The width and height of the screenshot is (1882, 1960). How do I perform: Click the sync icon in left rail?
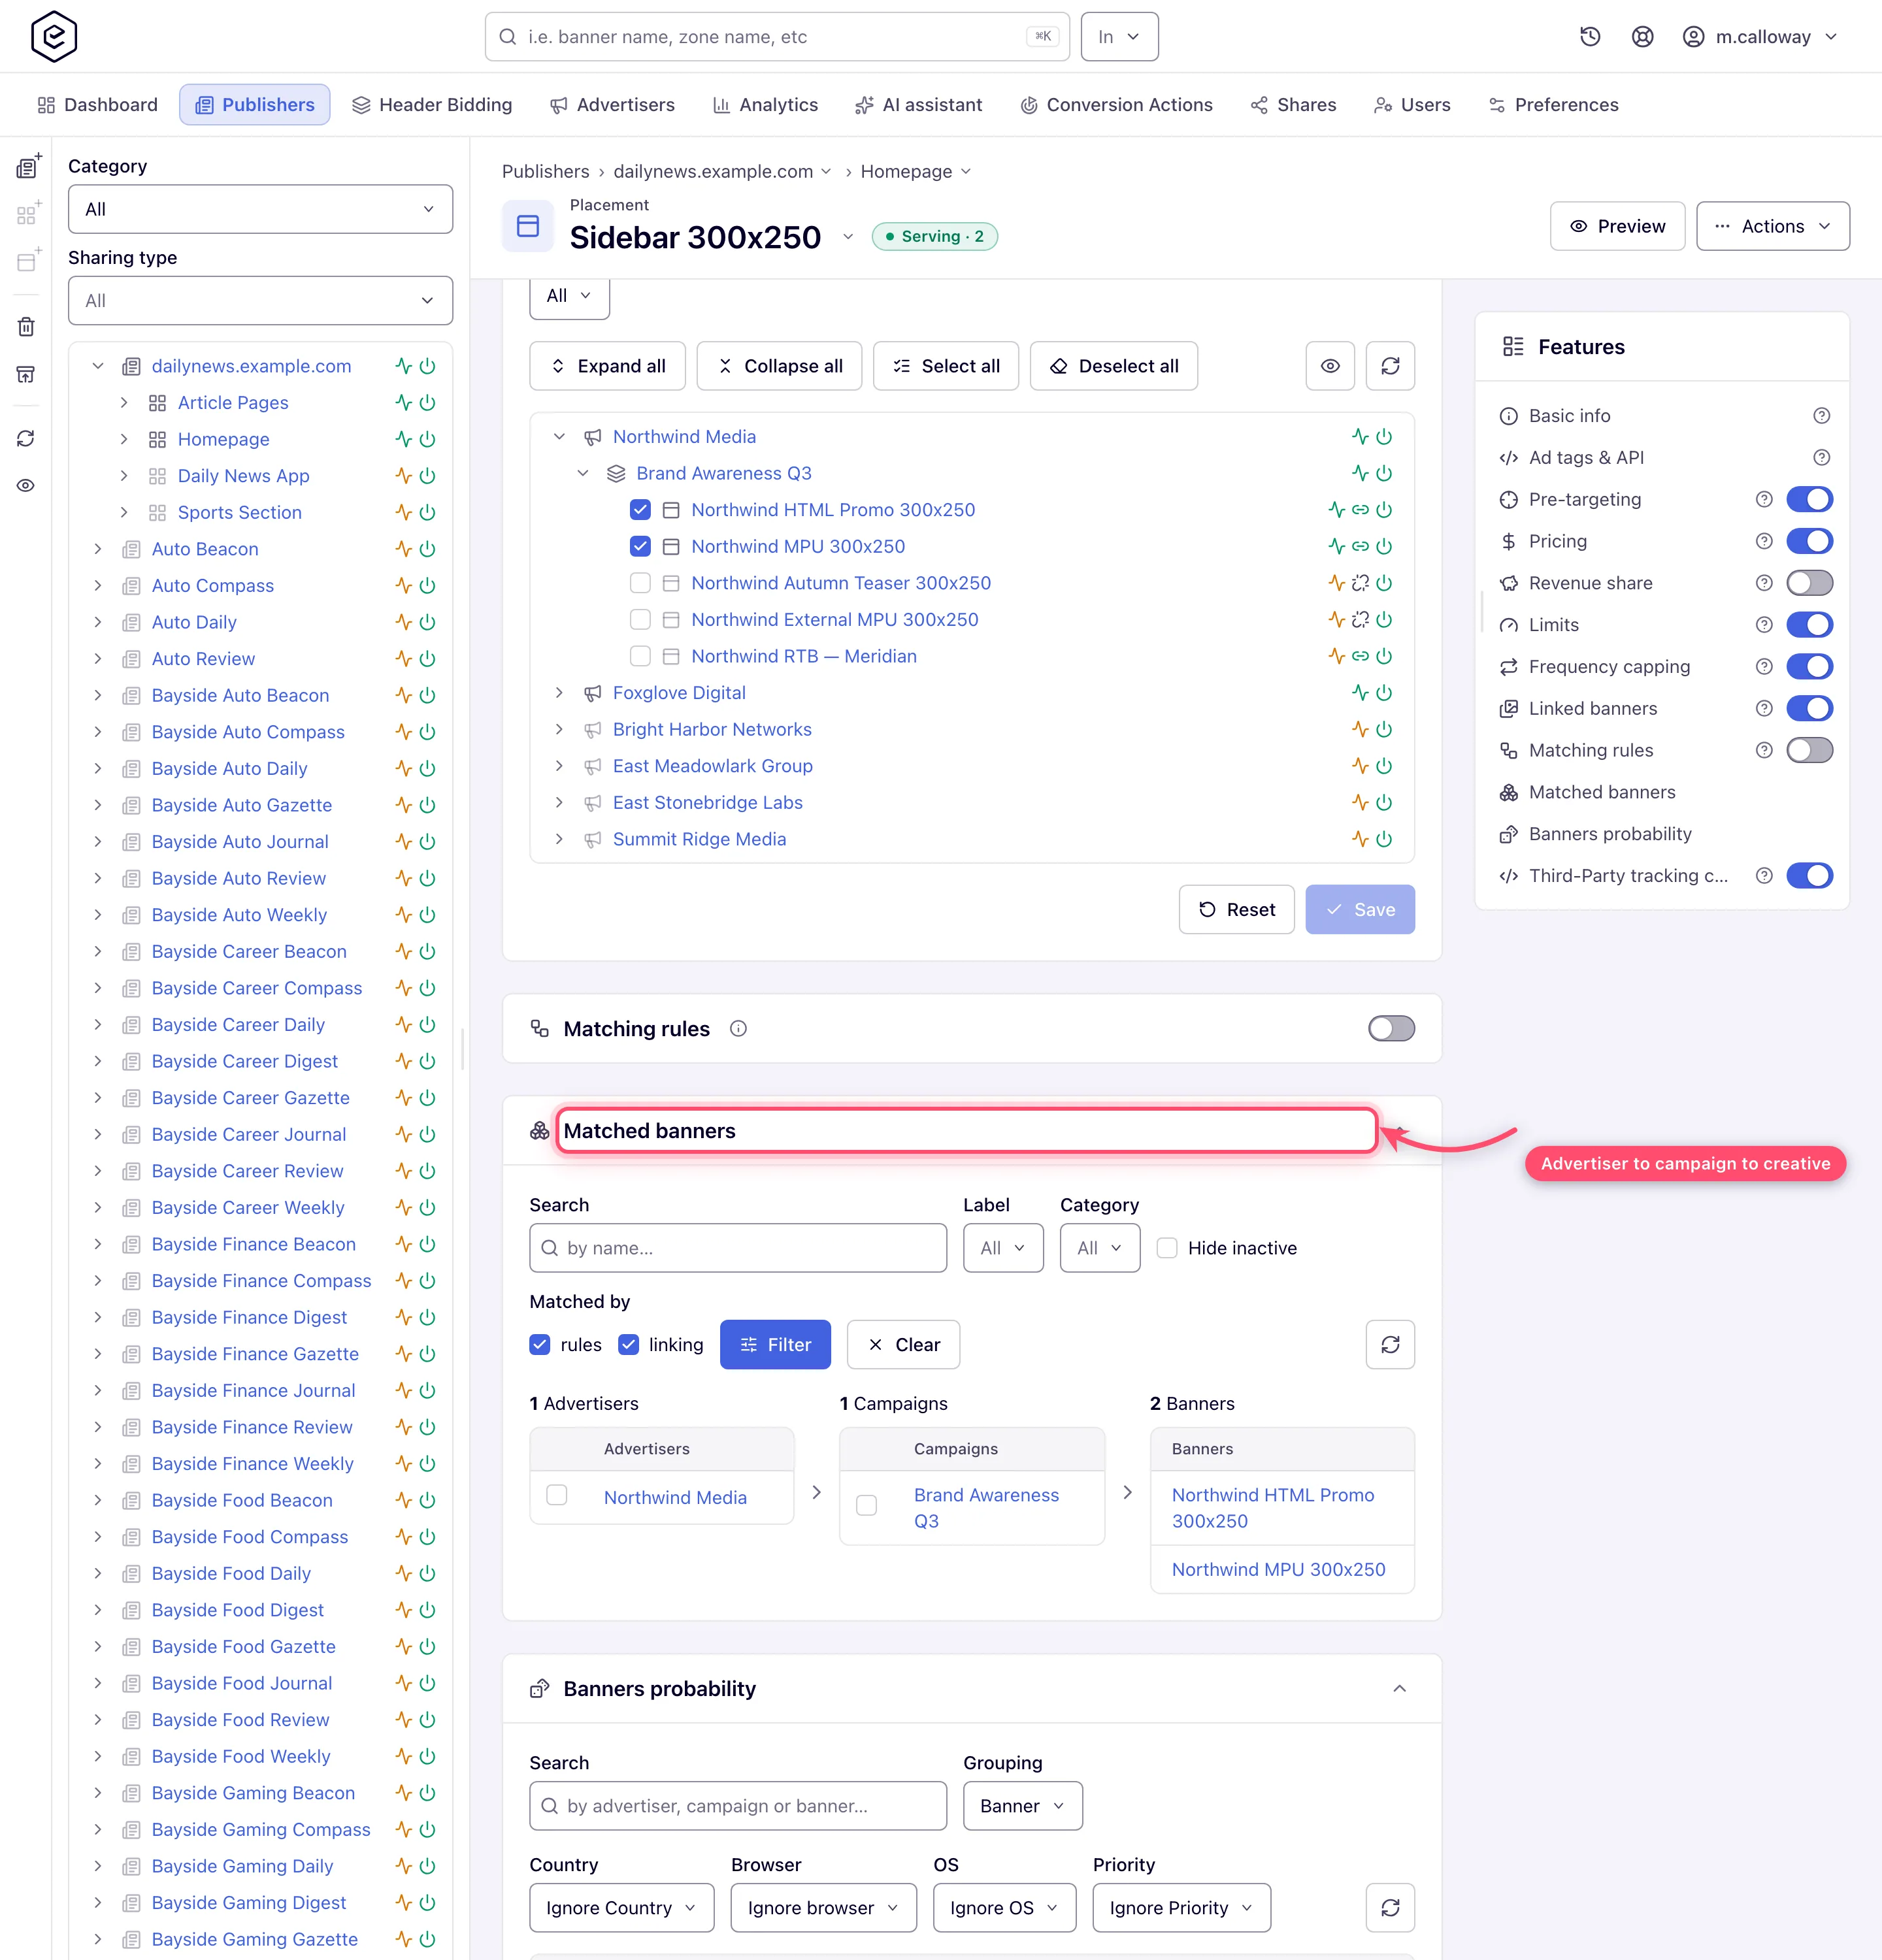click(x=27, y=439)
